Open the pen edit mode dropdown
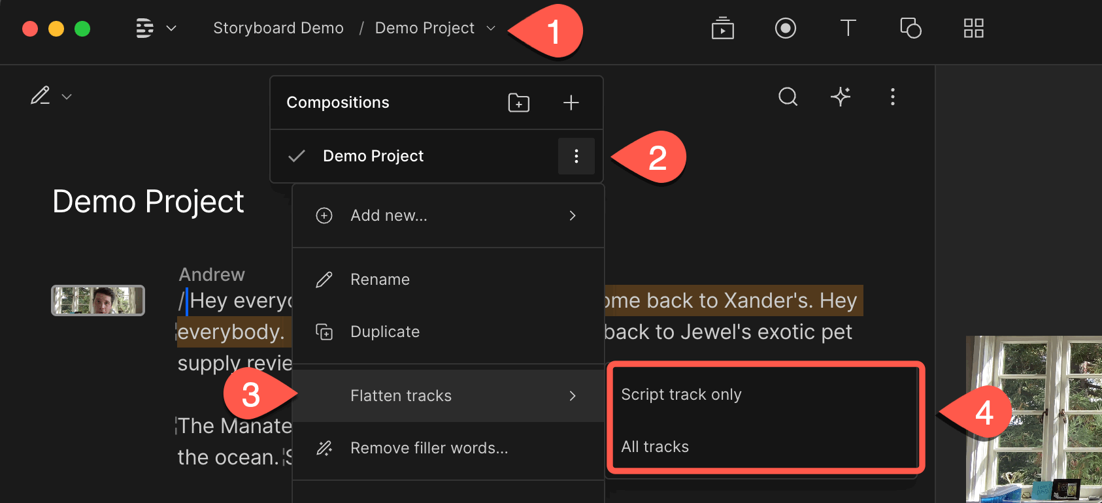The image size is (1102, 503). 51,96
